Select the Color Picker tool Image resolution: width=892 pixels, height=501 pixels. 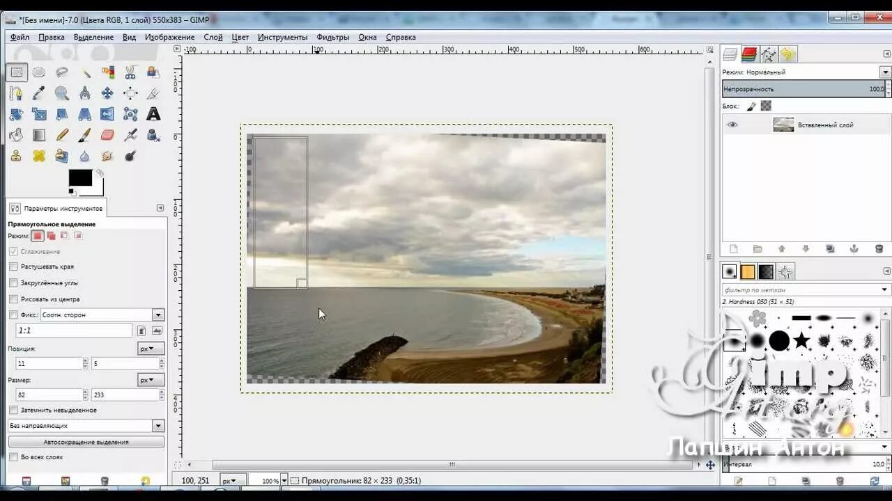click(39, 93)
